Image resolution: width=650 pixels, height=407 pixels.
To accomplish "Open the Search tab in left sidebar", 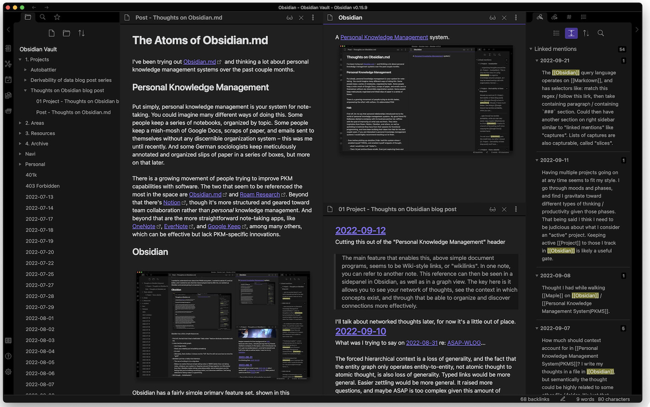I will (43, 17).
